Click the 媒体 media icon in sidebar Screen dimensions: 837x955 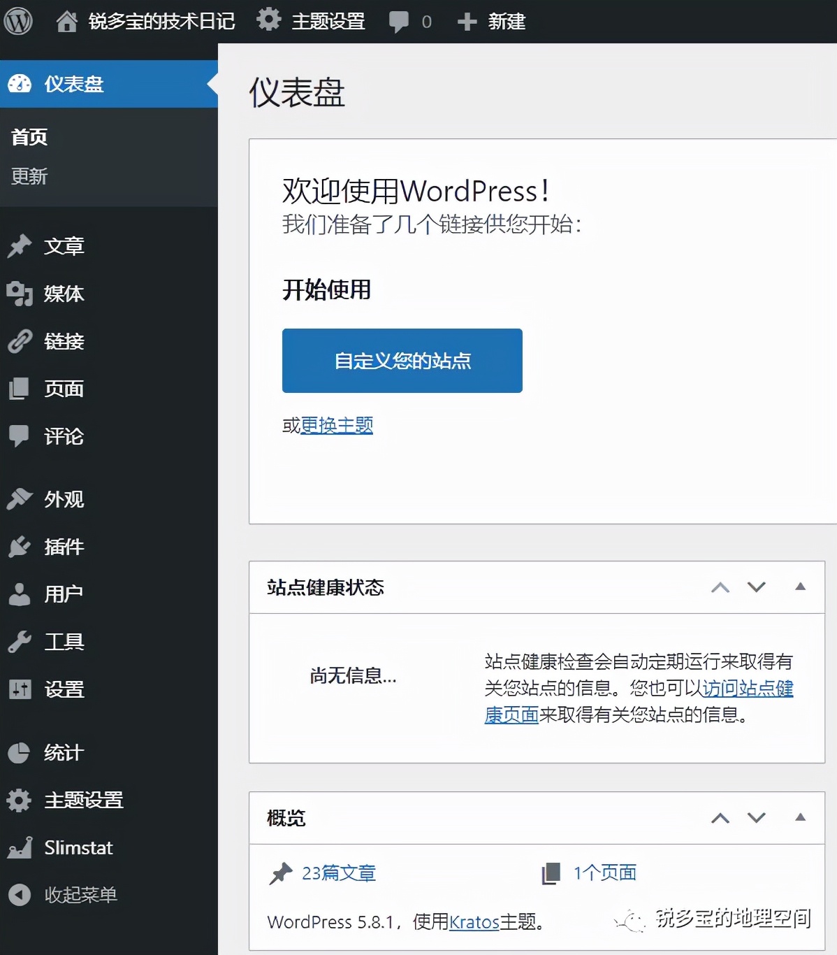(x=20, y=294)
